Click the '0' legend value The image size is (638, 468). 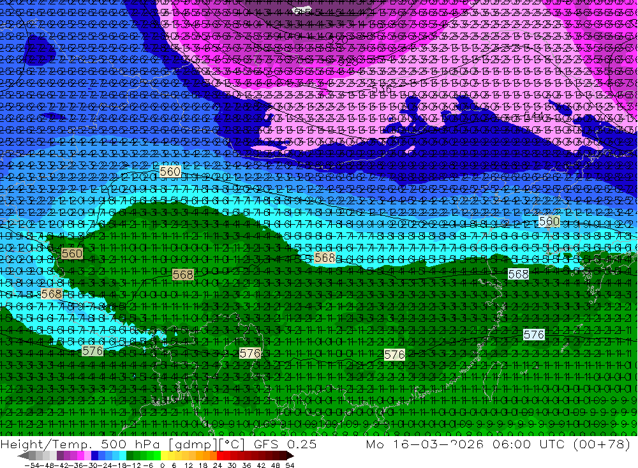point(162,465)
